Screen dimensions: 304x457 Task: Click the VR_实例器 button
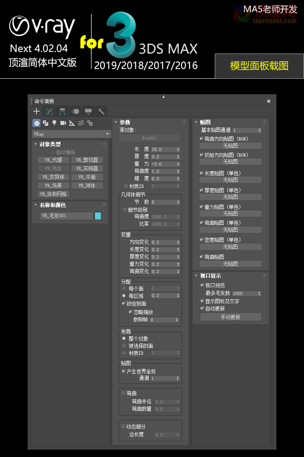pyautogui.click(x=87, y=168)
